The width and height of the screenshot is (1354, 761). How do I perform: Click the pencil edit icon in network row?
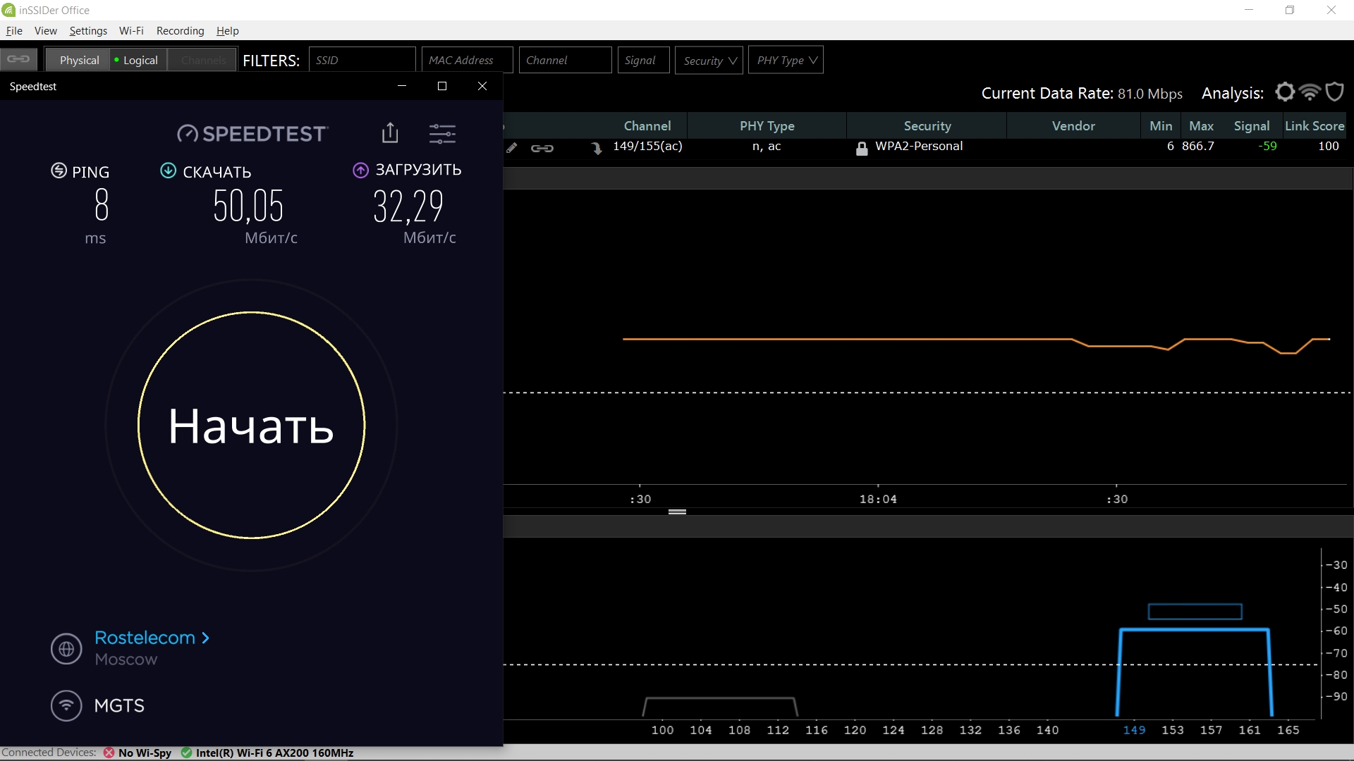pos(512,148)
